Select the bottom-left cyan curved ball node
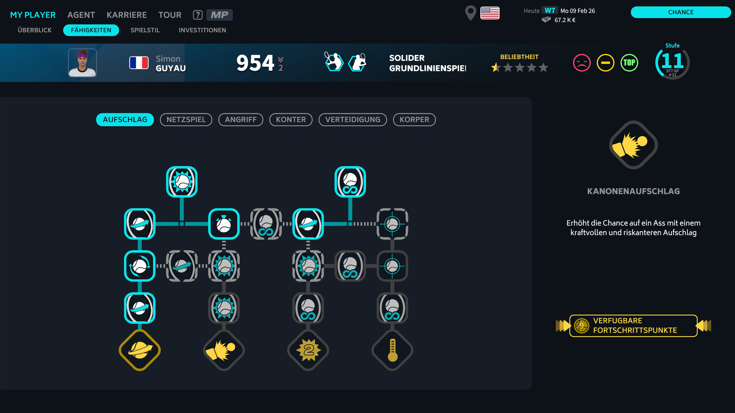735x413 pixels. point(140,308)
